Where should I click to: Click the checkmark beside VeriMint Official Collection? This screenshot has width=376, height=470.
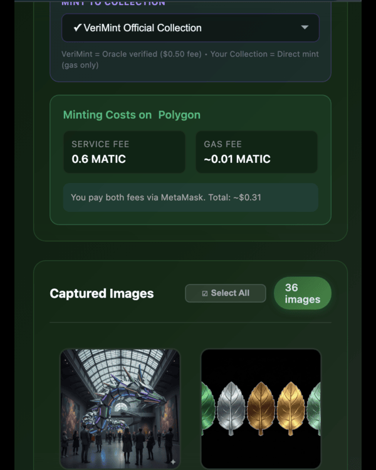point(77,28)
